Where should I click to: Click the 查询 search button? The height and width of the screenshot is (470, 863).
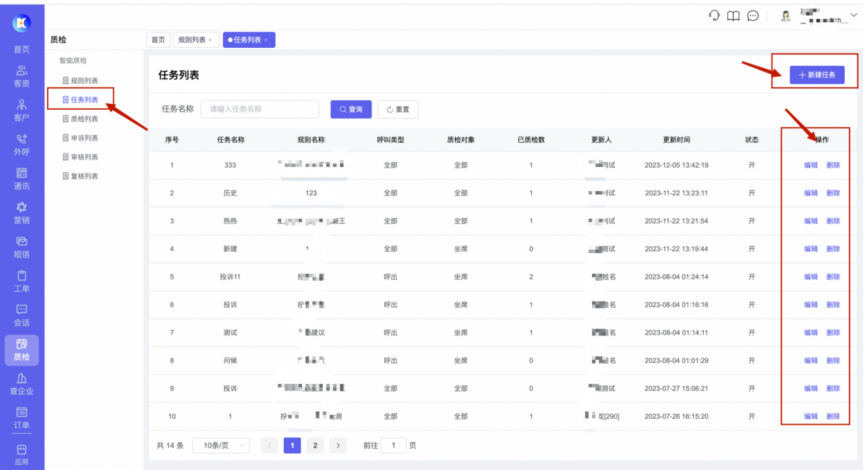pyautogui.click(x=351, y=109)
